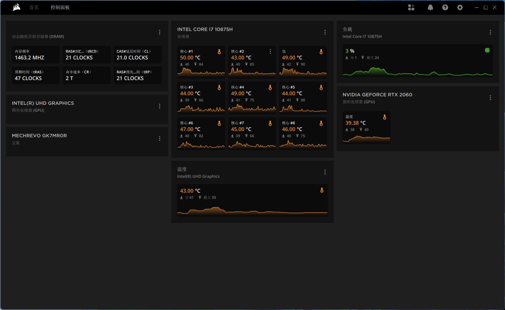
Task: Minimize the iCUE window
Action: pos(477,7)
